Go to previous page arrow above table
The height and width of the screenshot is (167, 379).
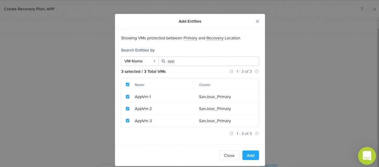pyautogui.click(x=232, y=72)
